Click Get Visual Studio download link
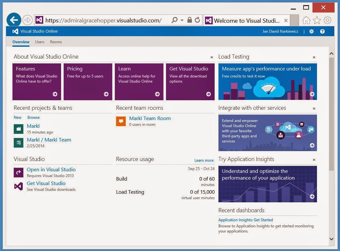 [x=46, y=183]
